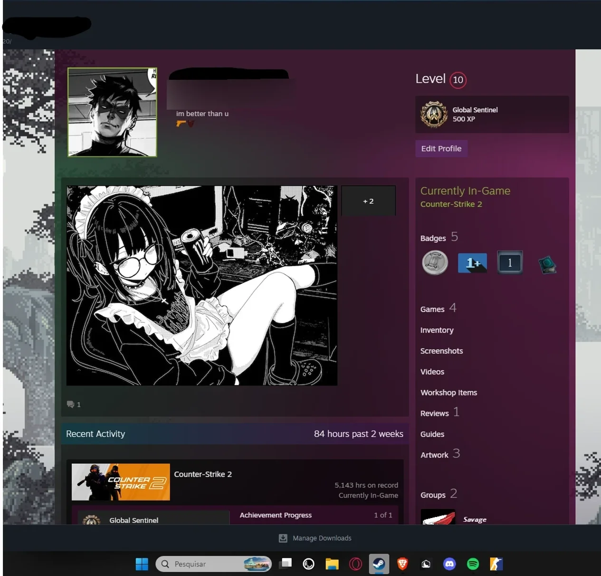The image size is (601, 576).
Task: Open the teal book badge
Action: click(547, 264)
